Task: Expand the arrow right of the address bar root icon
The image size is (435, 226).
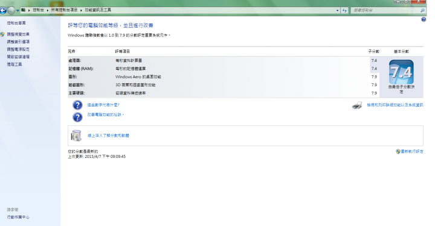Action: (x=29, y=10)
